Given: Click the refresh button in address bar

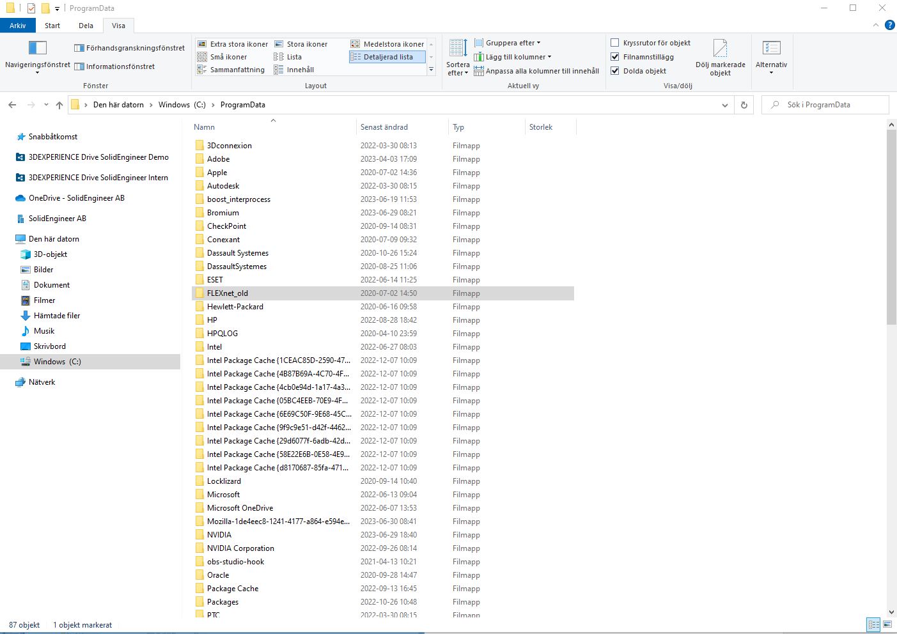Looking at the screenshot, I should (744, 105).
